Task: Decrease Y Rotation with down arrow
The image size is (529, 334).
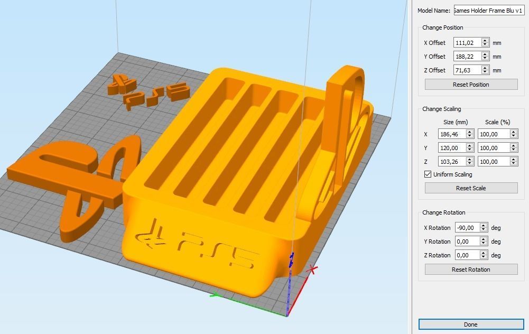Action: [x=484, y=244]
